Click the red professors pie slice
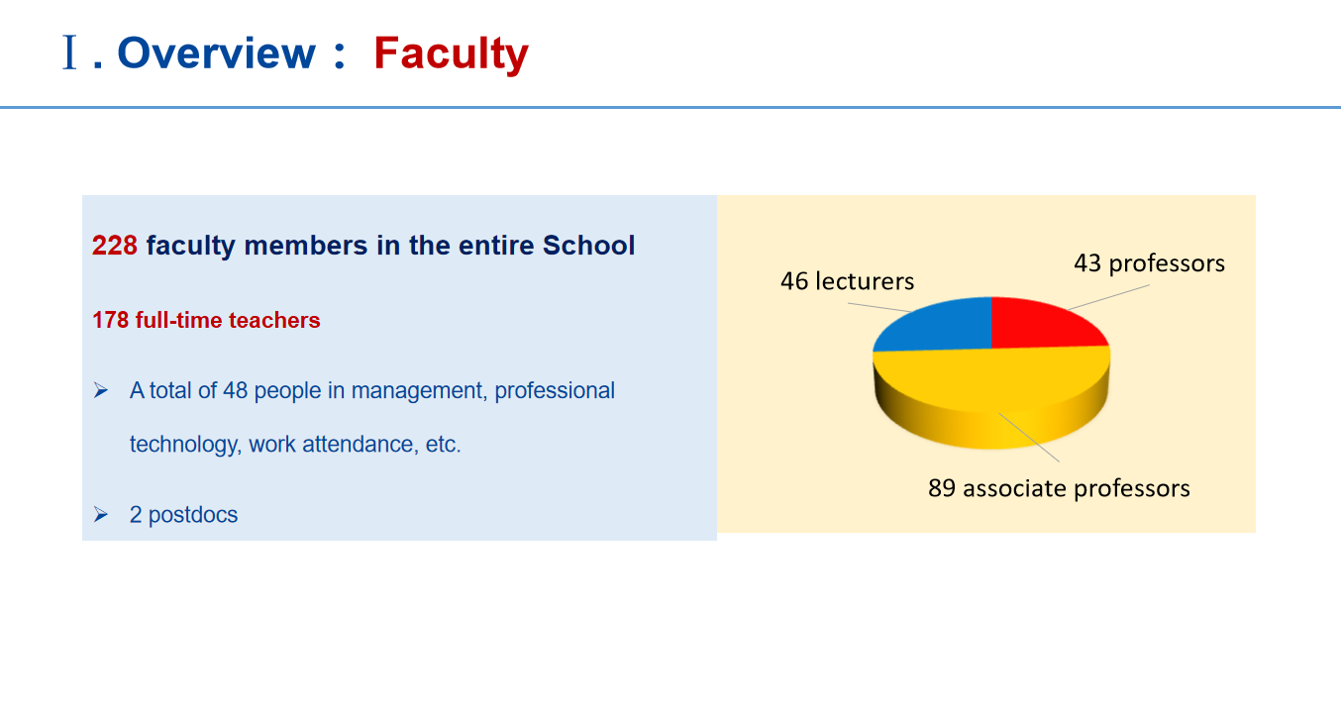 pos(1040,324)
